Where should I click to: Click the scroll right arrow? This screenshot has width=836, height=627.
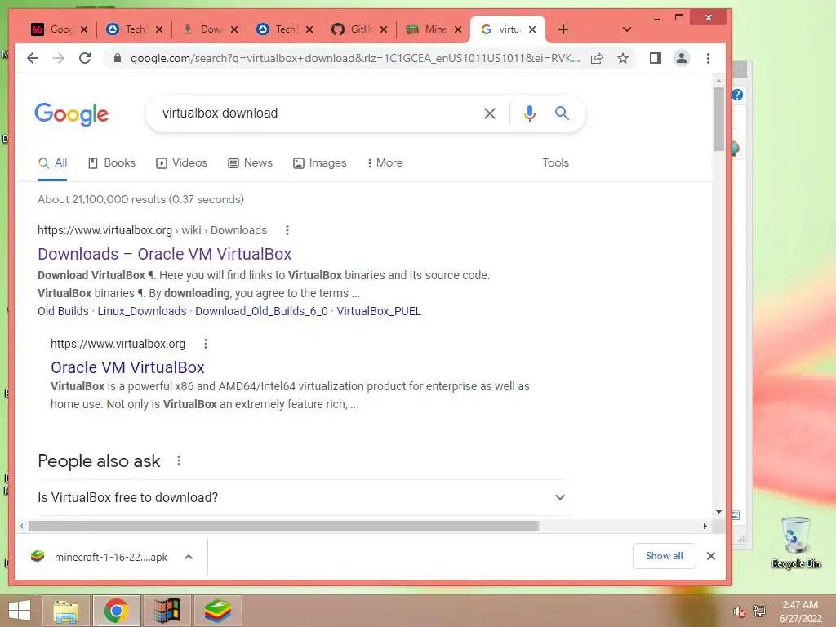tap(705, 527)
